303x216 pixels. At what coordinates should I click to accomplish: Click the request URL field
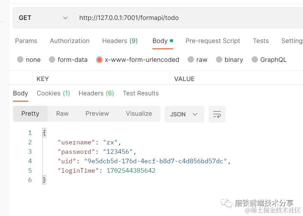[188, 18]
